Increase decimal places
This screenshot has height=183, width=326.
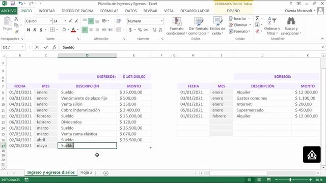154,30
